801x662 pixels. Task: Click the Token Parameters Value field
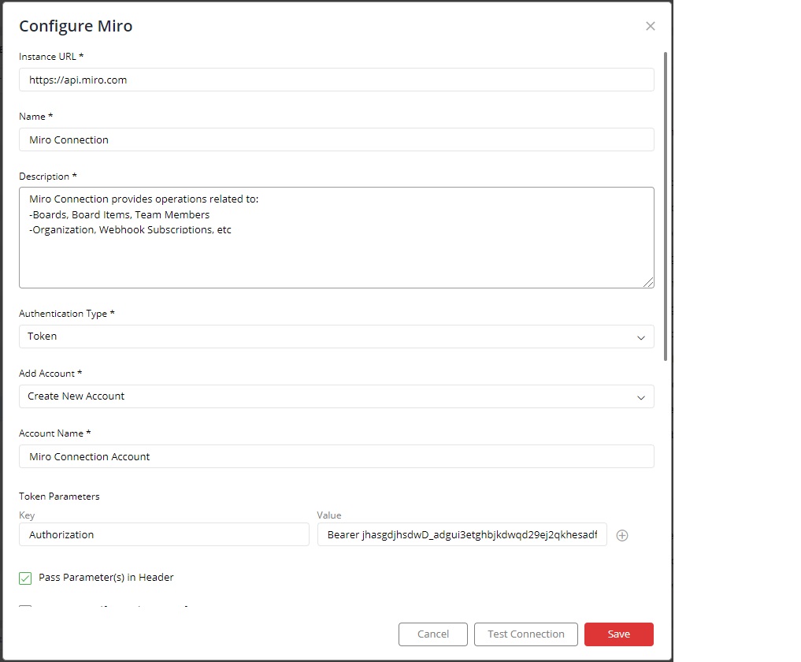pyautogui.click(x=462, y=534)
